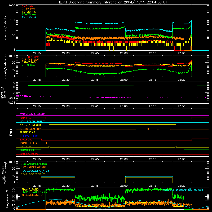
Task: Click the FLARE_FLAG label
Action: [x=28, y=132]
